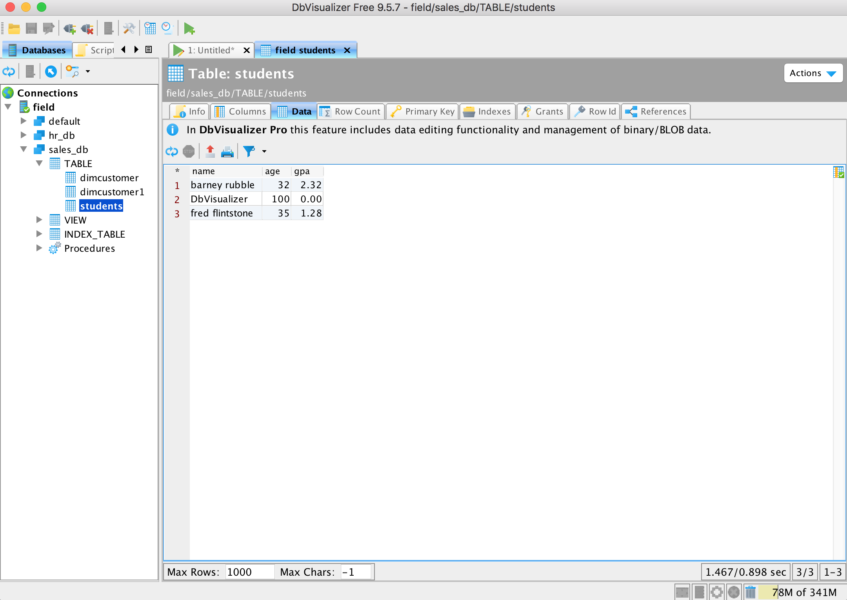Run garbage collection via trash icon
847x600 pixels.
(750, 592)
